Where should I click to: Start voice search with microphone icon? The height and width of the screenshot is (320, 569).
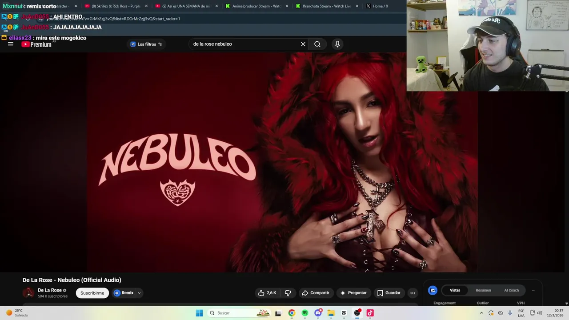pyautogui.click(x=337, y=44)
